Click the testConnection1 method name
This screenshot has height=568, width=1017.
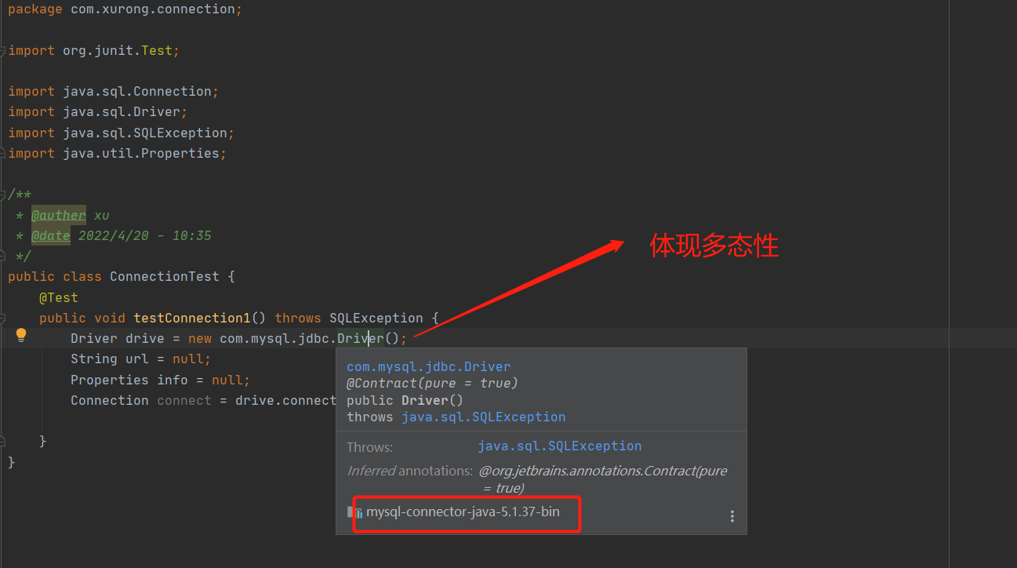(192, 318)
